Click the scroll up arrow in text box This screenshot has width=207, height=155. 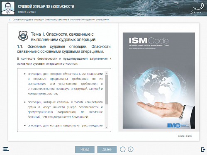(107, 73)
